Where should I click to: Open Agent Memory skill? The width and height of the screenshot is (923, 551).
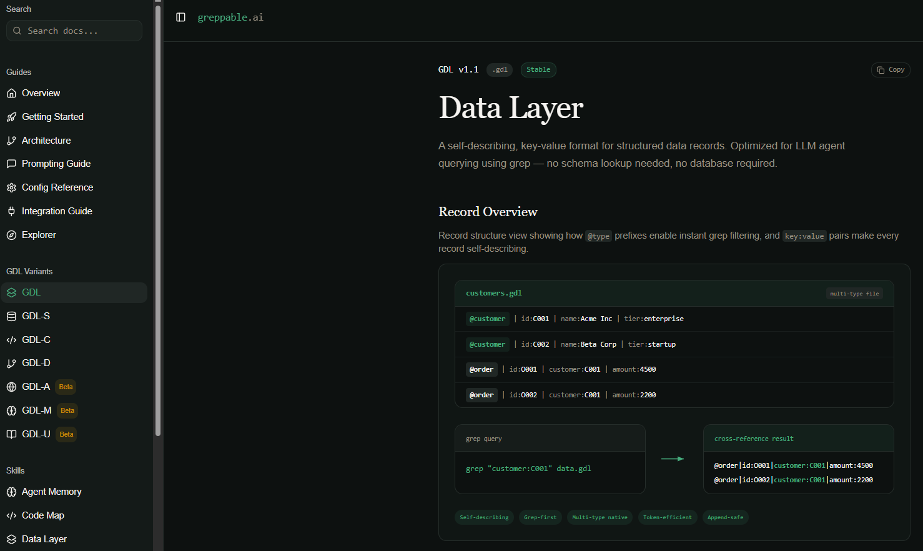pos(74,492)
